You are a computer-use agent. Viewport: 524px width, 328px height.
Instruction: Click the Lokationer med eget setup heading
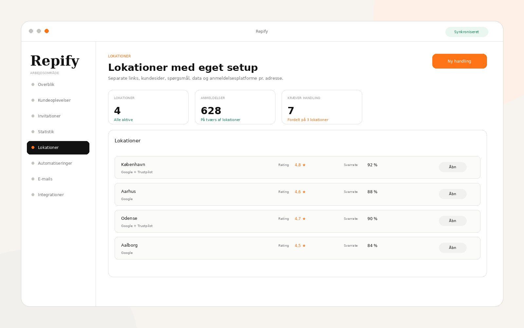[183, 67]
